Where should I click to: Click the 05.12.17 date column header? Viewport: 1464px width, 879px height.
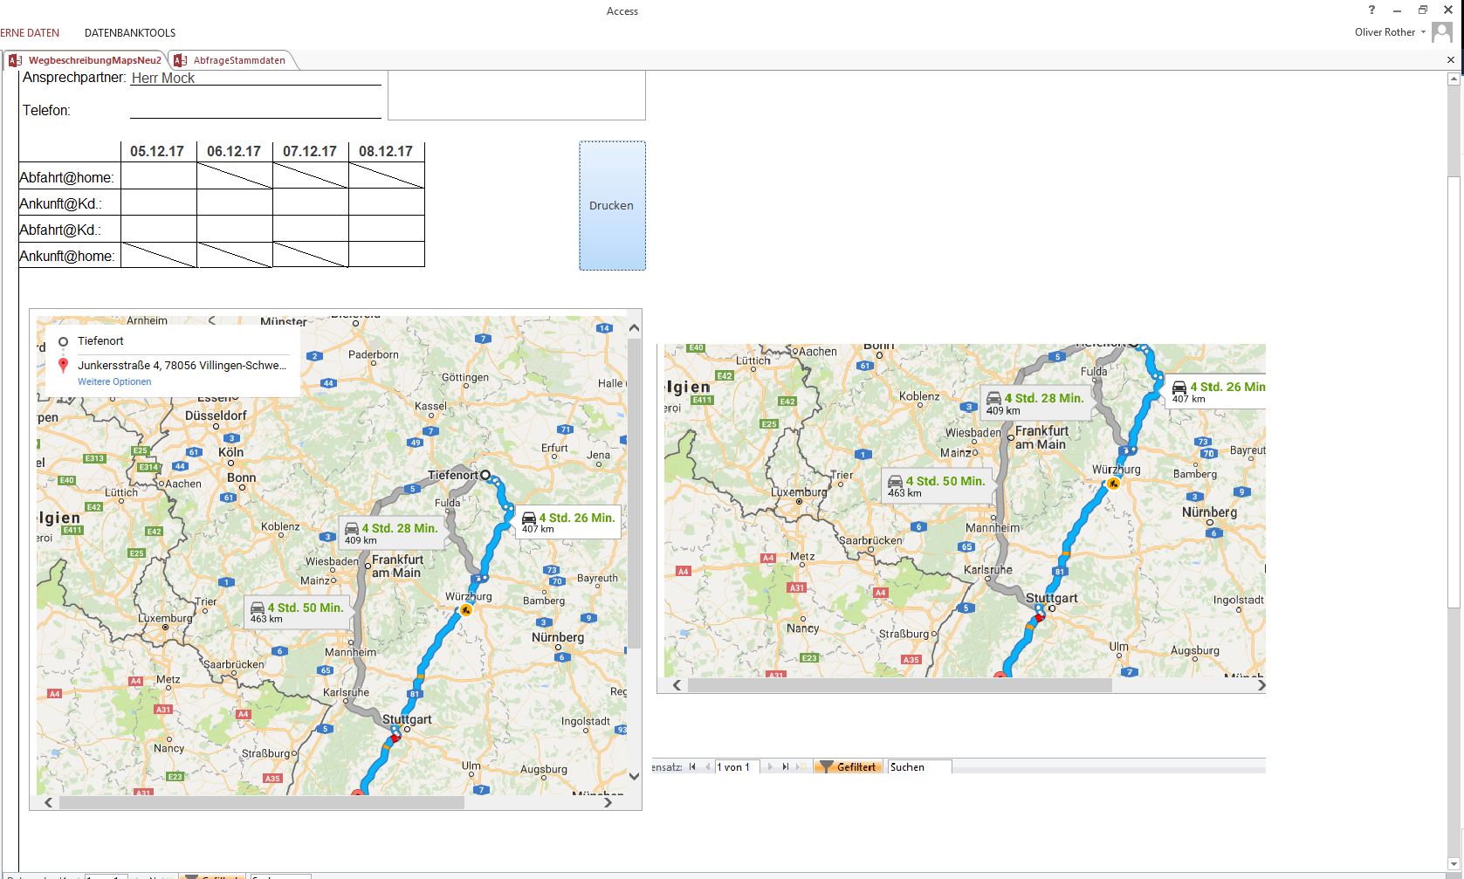pyautogui.click(x=157, y=151)
